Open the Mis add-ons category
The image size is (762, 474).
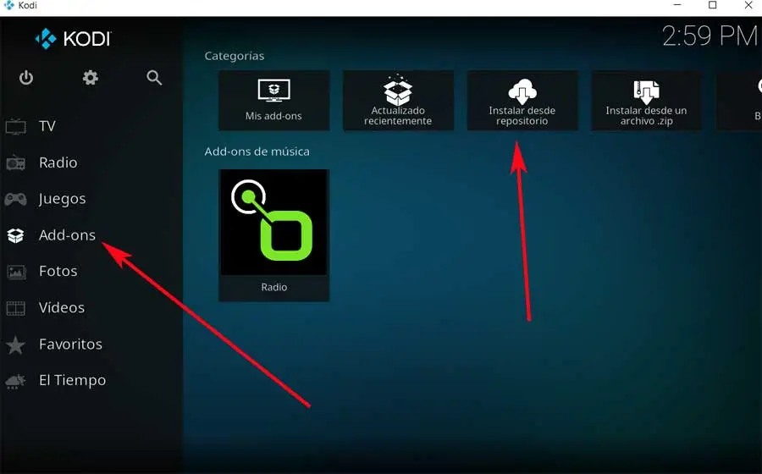point(274,101)
